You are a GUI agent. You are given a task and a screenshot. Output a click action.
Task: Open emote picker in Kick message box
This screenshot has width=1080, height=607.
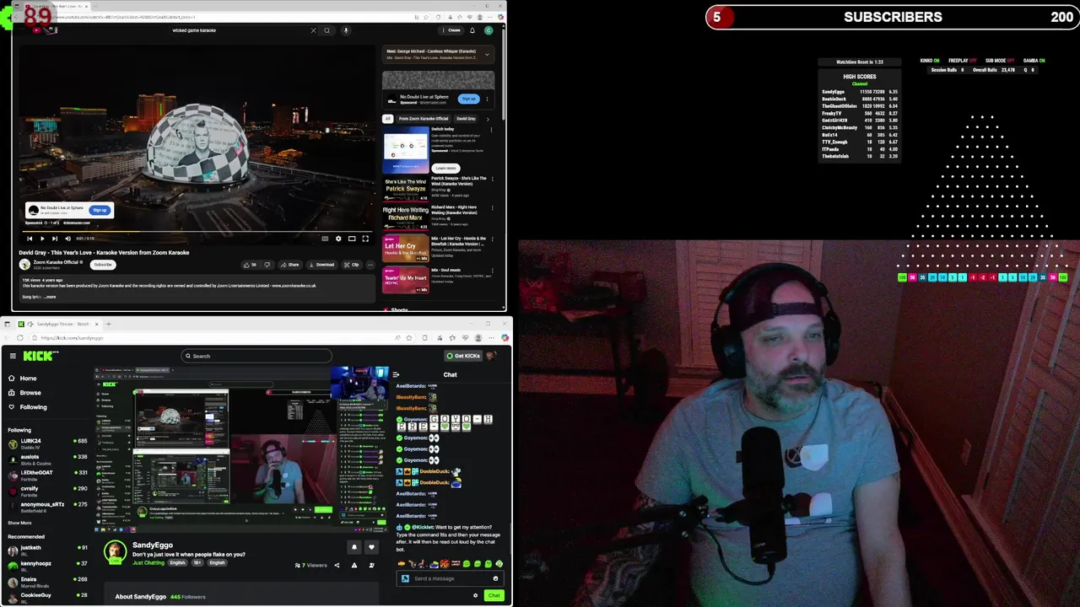click(x=495, y=578)
